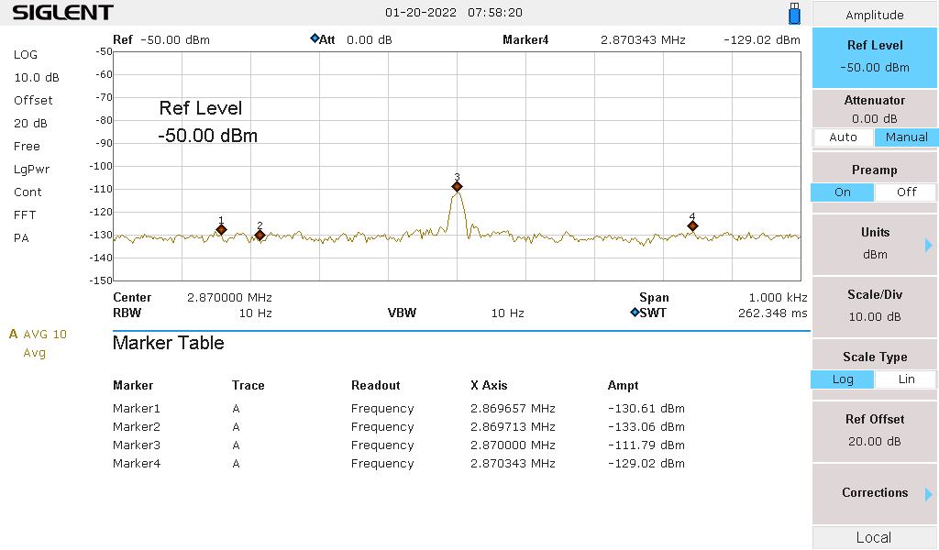Click the LgPwr status label
Screen dimensions: 939x550
pyautogui.click(x=32, y=170)
